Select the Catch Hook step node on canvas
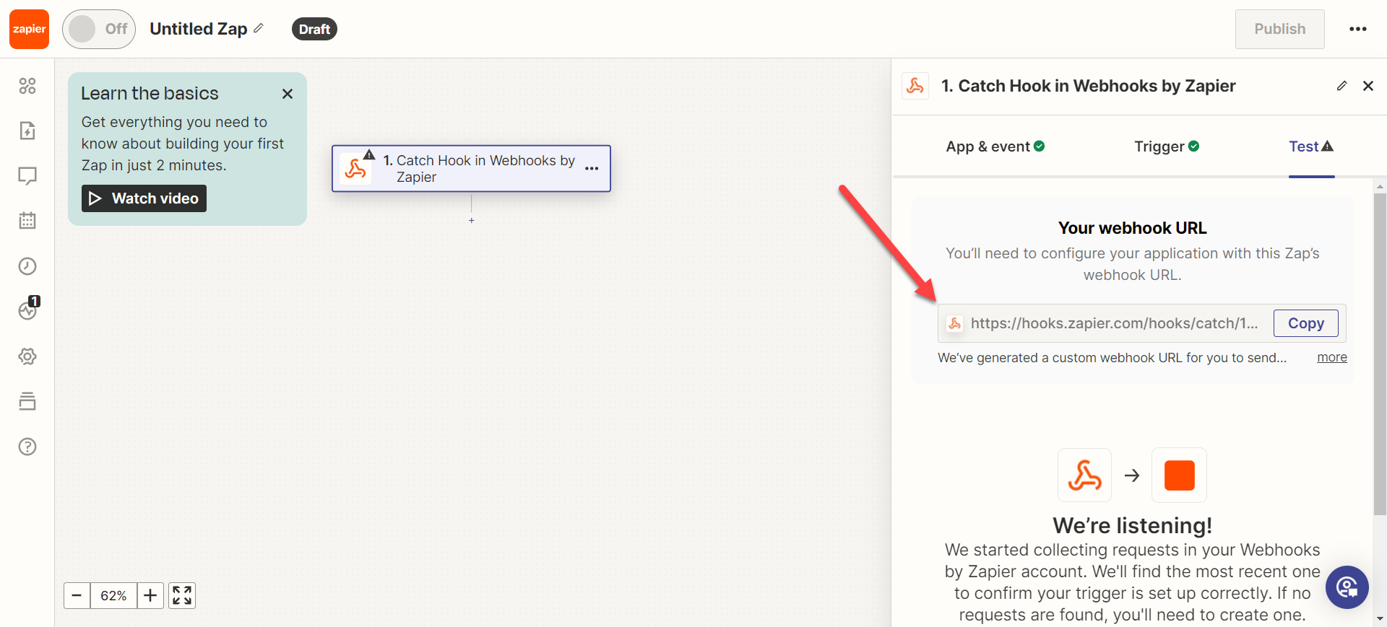The width and height of the screenshot is (1387, 627). click(471, 169)
